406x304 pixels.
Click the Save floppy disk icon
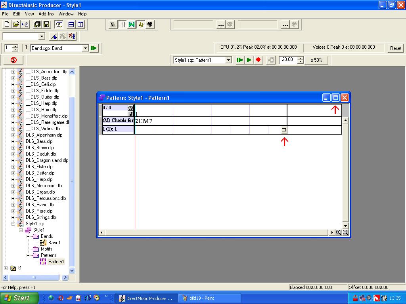pyautogui.click(x=46, y=25)
